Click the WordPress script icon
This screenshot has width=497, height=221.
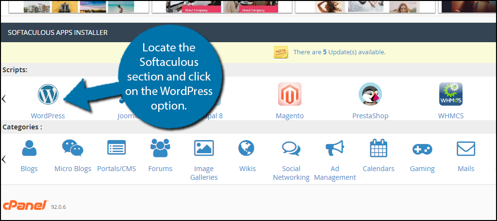click(x=48, y=94)
